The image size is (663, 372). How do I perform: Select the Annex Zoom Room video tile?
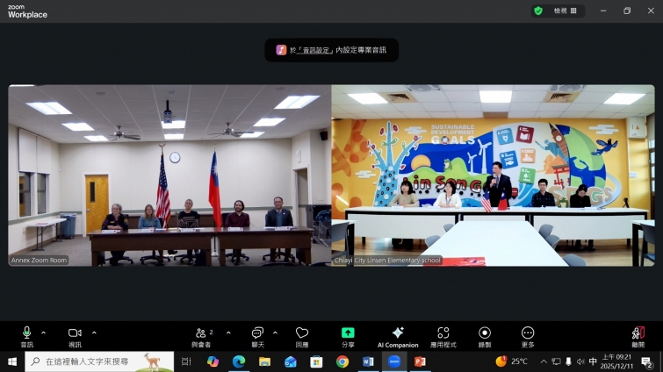[x=168, y=175]
